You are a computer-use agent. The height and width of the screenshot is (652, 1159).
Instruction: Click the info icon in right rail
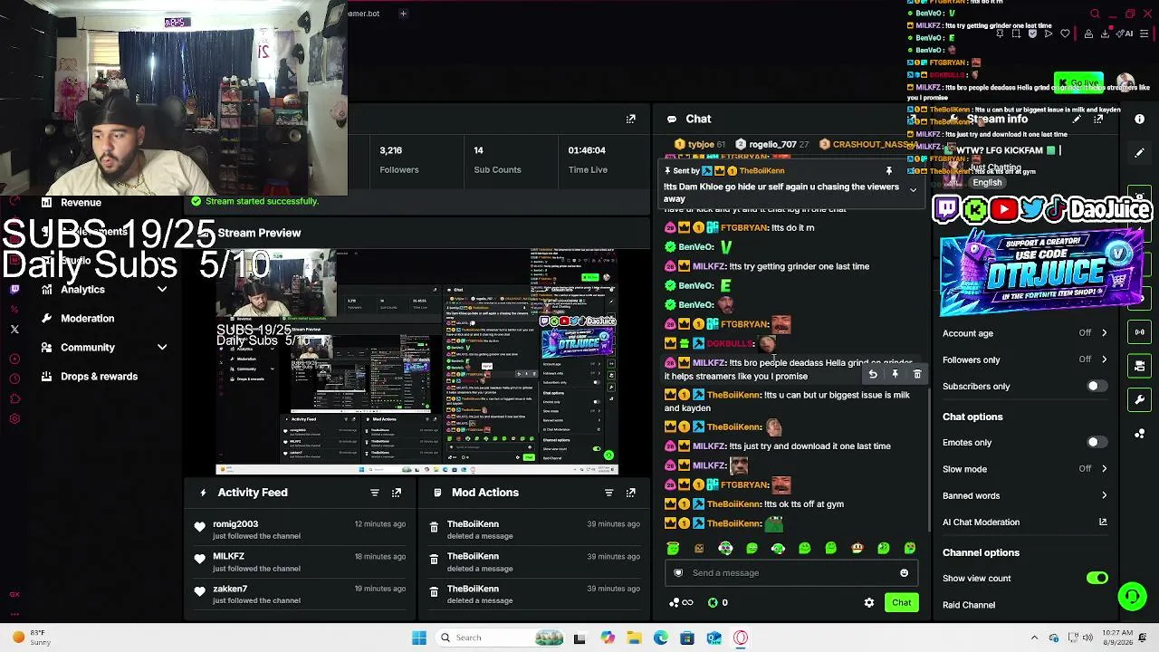(1140, 120)
